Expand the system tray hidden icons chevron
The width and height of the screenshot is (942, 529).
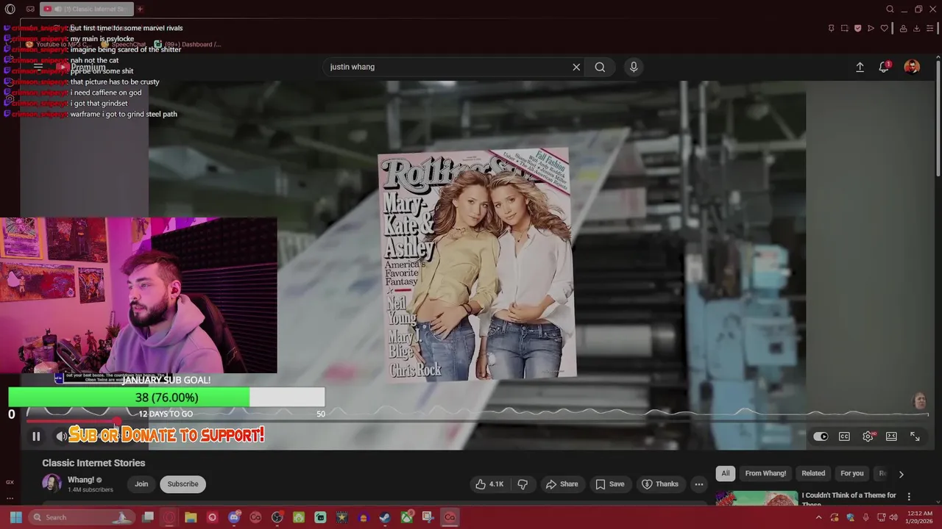pyautogui.click(x=818, y=517)
